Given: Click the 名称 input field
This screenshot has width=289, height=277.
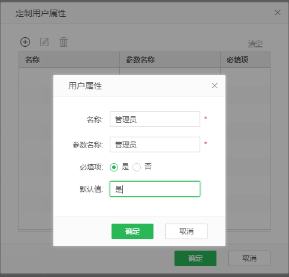Looking at the screenshot, I should coord(155,119).
